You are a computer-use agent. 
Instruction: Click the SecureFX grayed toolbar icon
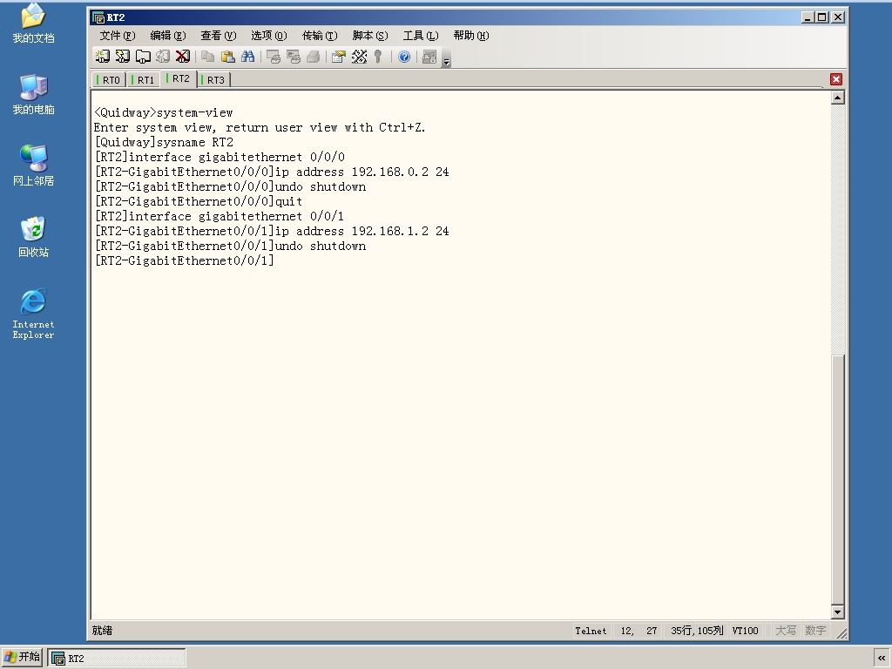pos(429,57)
